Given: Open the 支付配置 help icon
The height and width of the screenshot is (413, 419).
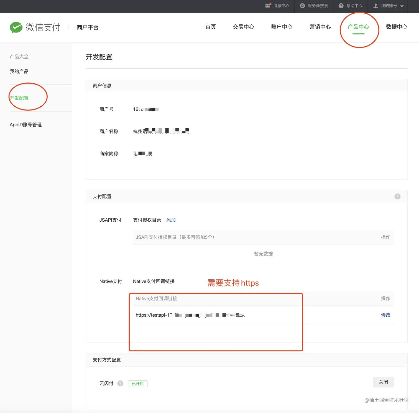Looking at the screenshot, I should click(x=397, y=196).
